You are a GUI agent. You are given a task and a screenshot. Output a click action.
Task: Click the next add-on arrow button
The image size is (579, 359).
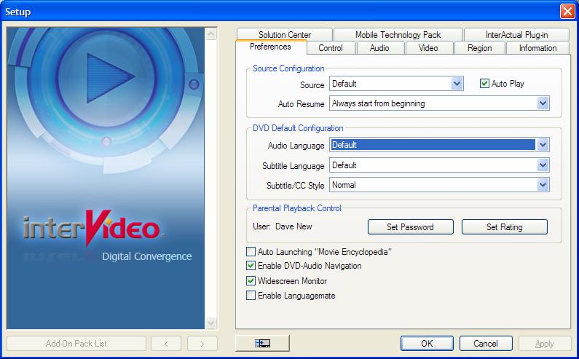pyautogui.click(x=202, y=344)
